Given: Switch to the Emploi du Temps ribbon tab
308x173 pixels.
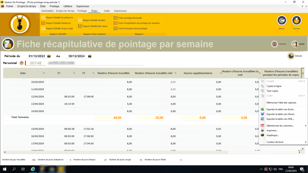Looking at the screenshot, I should click(65, 11).
